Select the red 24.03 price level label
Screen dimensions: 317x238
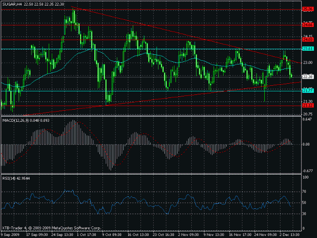308,40
